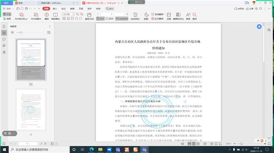
Task: Click the vertical document scrollbar
Action: (264, 44)
